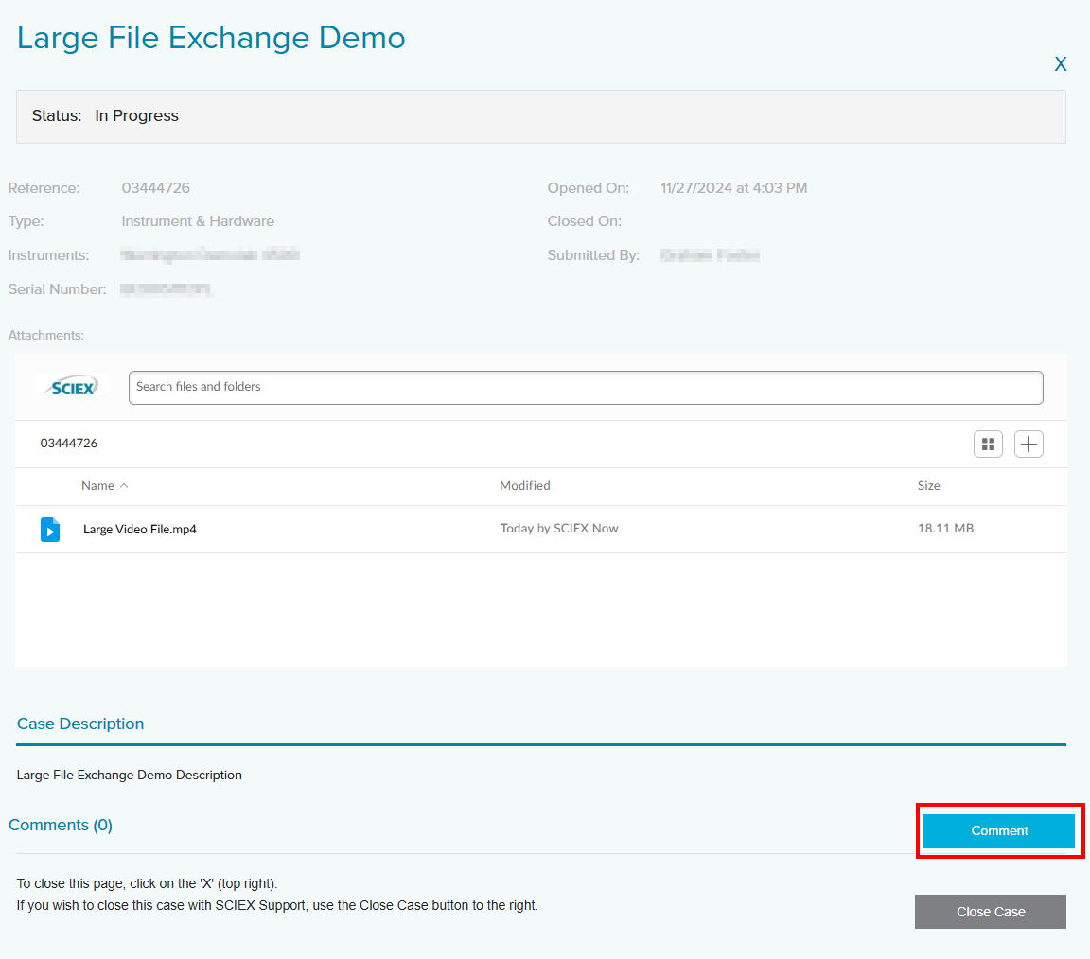Sort the file list by Name column
Image resolution: width=1090 pixels, height=959 pixels.
pos(97,486)
